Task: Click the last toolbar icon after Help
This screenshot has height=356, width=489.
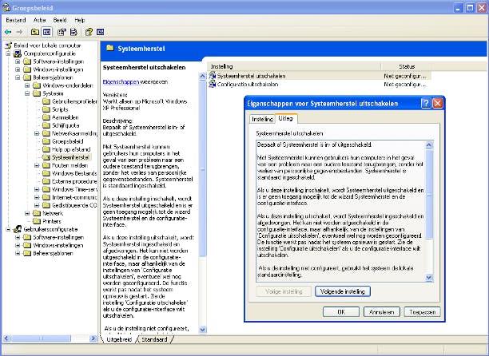Action: point(101,32)
